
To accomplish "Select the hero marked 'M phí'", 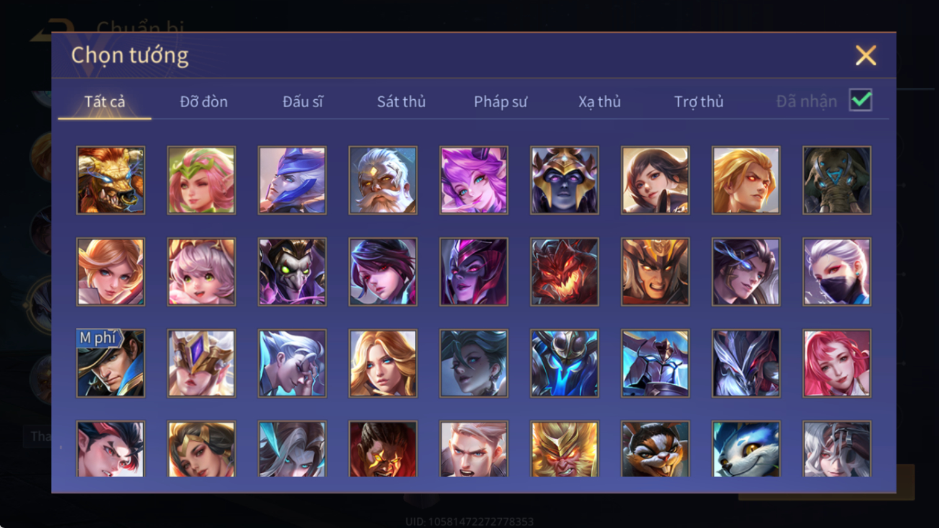I will tap(110, 363).
